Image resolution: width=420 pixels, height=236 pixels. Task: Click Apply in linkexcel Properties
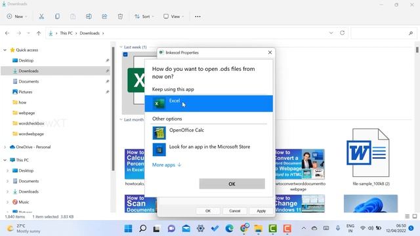tap(261, 211)
